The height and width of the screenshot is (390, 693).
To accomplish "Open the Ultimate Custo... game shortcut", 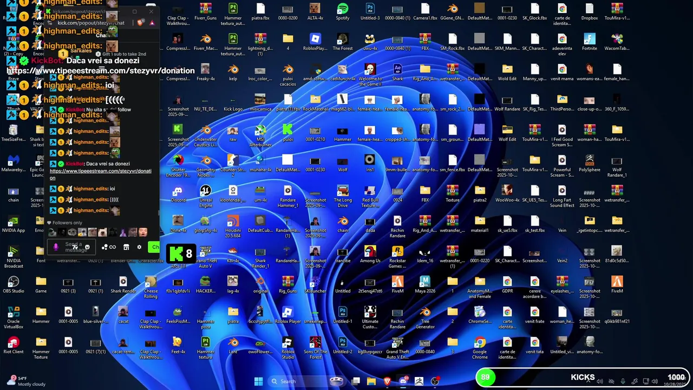I will (370, 318).
